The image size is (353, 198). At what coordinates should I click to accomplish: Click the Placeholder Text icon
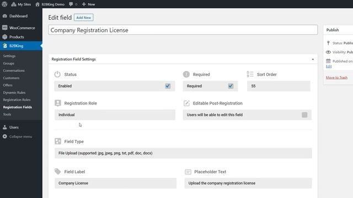pos(188,172)
